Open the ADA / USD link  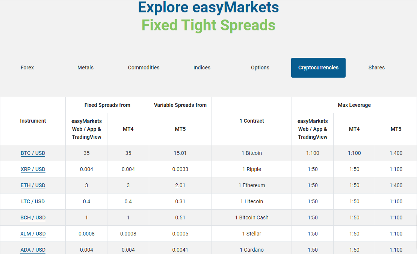33,250
